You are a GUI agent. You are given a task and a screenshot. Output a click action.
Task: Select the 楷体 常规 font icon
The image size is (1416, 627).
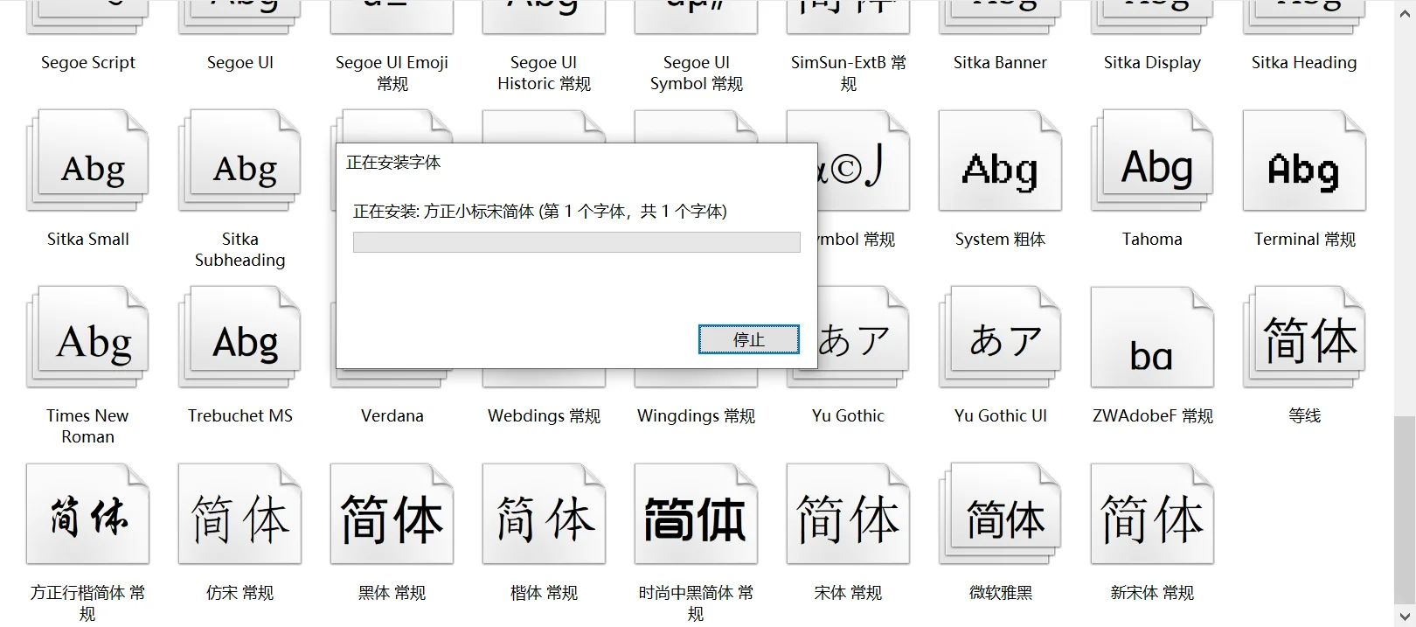[x=544, y=514]
